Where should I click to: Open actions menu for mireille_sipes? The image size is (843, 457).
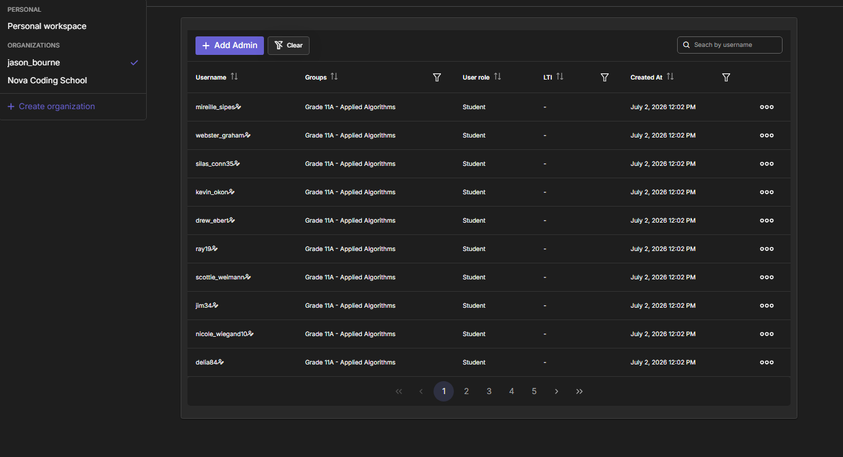[x=767, y=107]
